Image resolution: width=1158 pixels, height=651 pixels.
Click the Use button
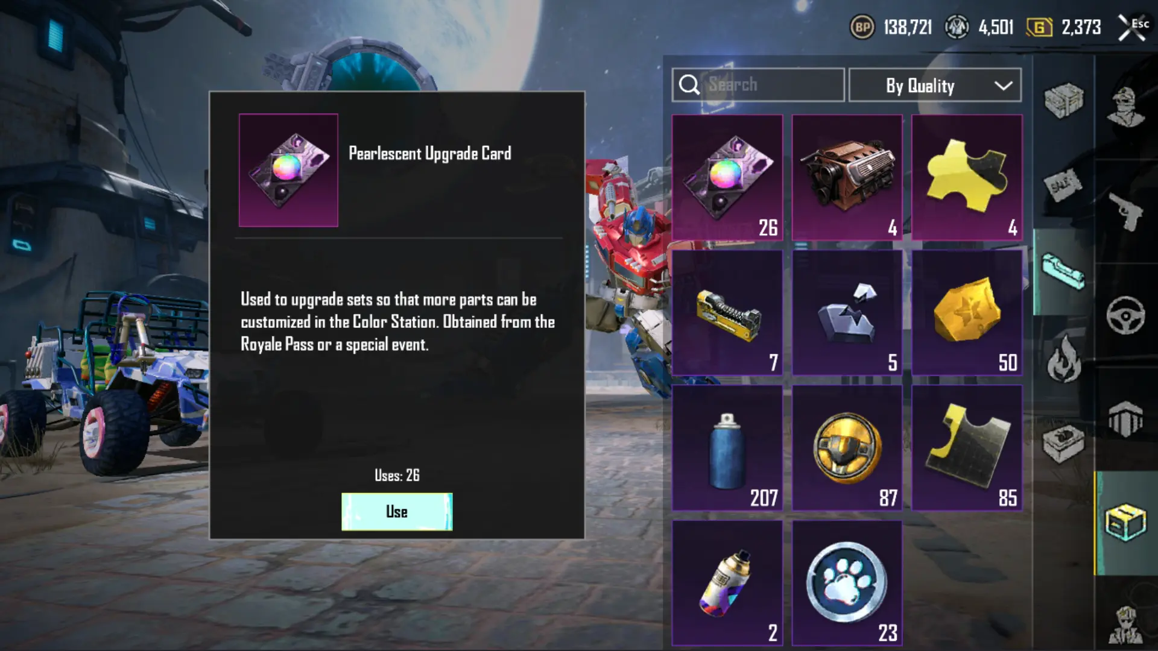(x=397, y=512)
